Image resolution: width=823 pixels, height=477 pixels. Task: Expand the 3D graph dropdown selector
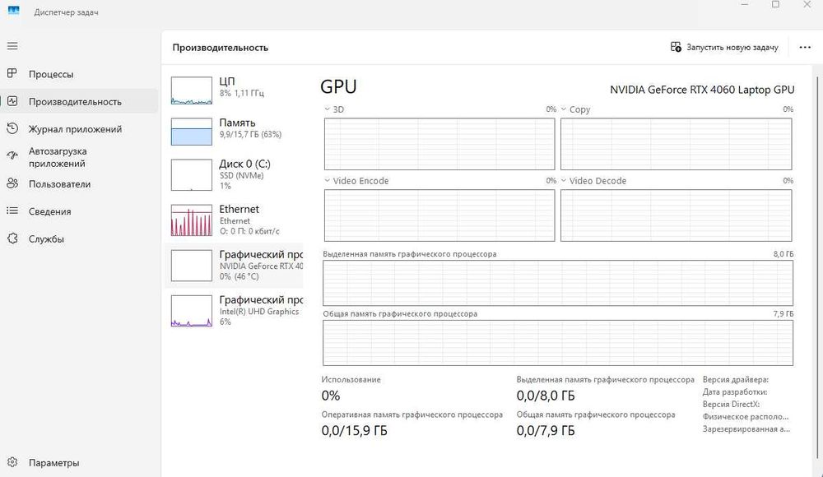[x=328, y=109]
